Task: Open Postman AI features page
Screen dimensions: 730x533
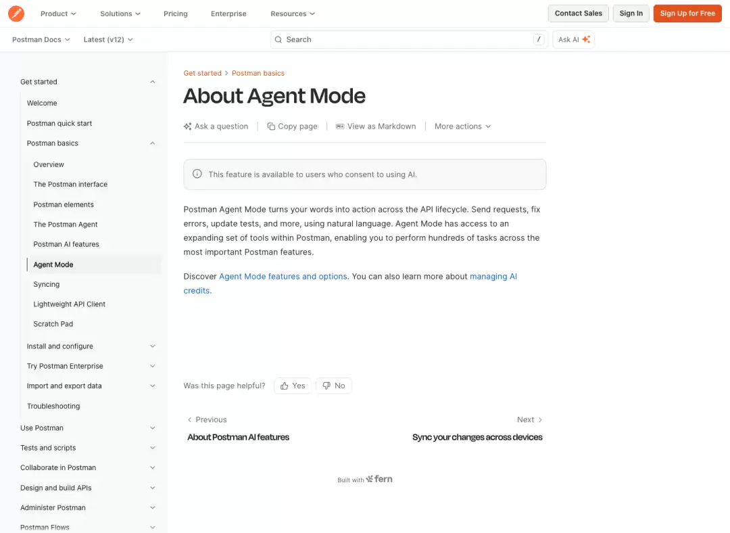Action: tap(66, 244)
